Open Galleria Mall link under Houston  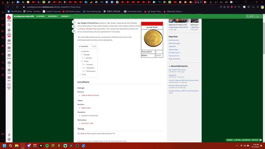point(86,108)
